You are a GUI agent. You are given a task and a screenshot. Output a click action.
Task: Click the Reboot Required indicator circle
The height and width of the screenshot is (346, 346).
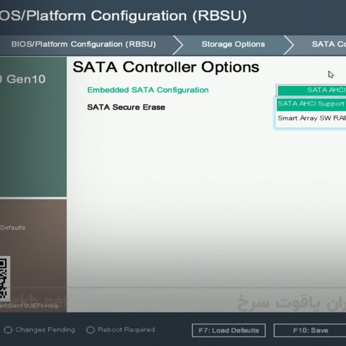[x=90, y=330]
